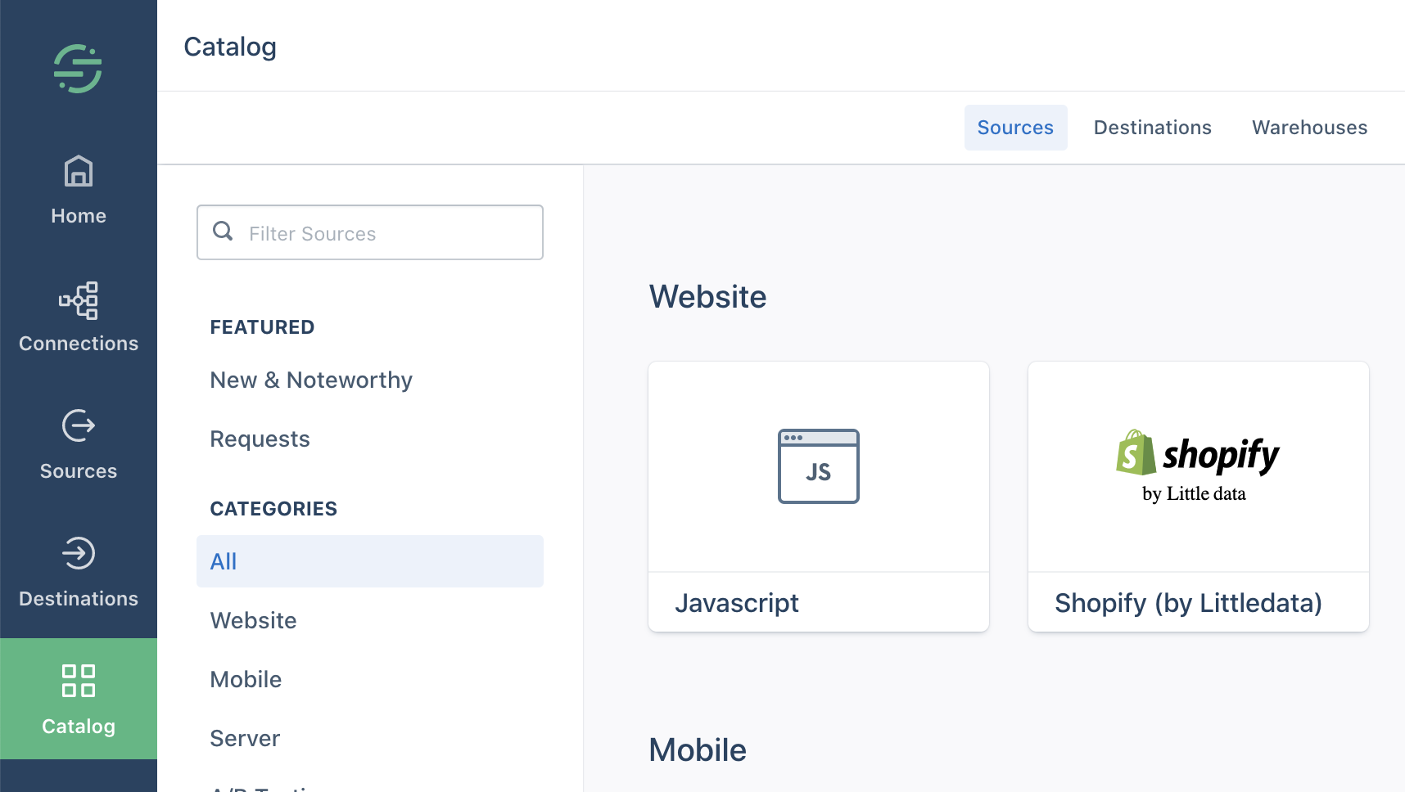Select the Website category filter
Image resolution: width=1405 pixels, height=792 pixels.
pos(253,621)
